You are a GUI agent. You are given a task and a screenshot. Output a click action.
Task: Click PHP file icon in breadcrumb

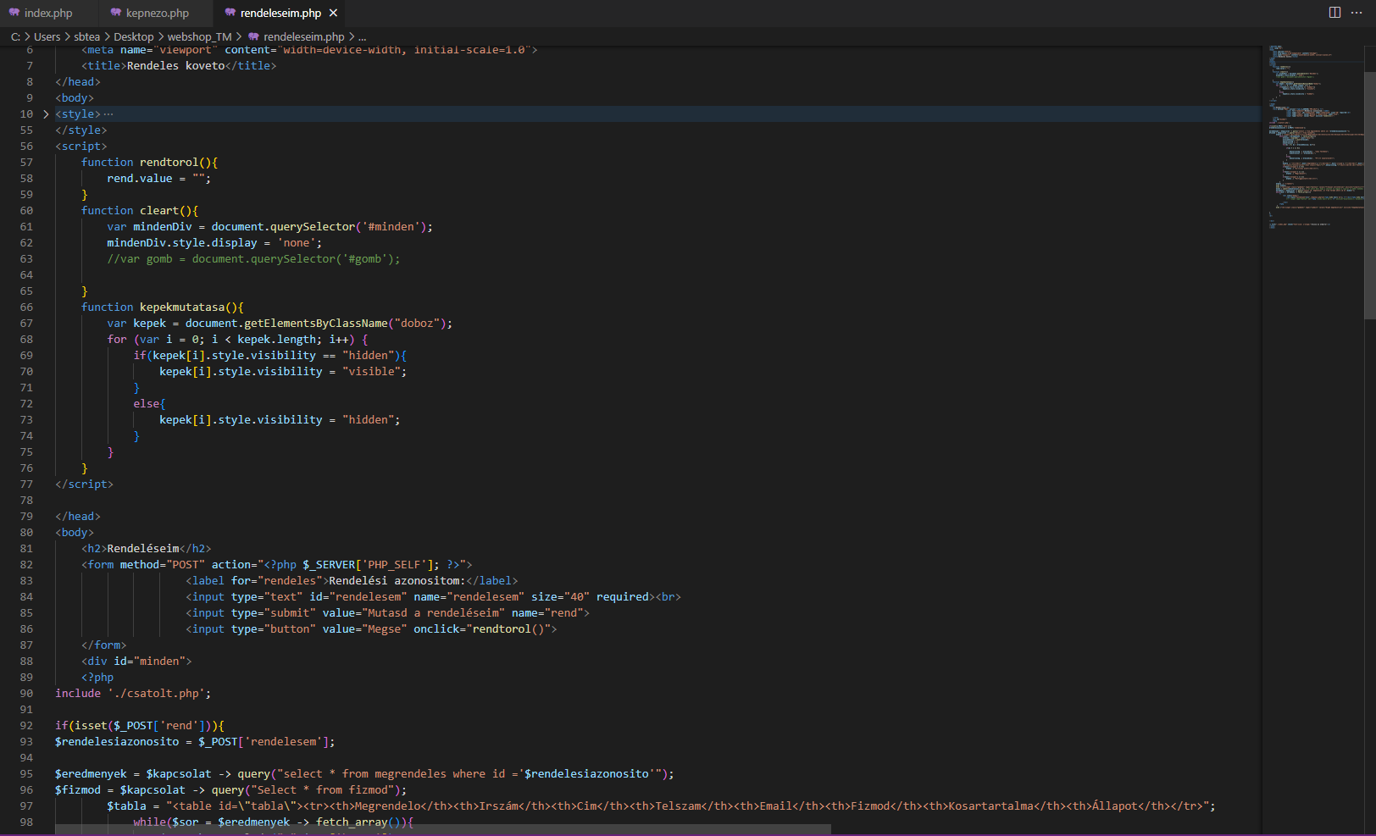[x=253, y=36]
